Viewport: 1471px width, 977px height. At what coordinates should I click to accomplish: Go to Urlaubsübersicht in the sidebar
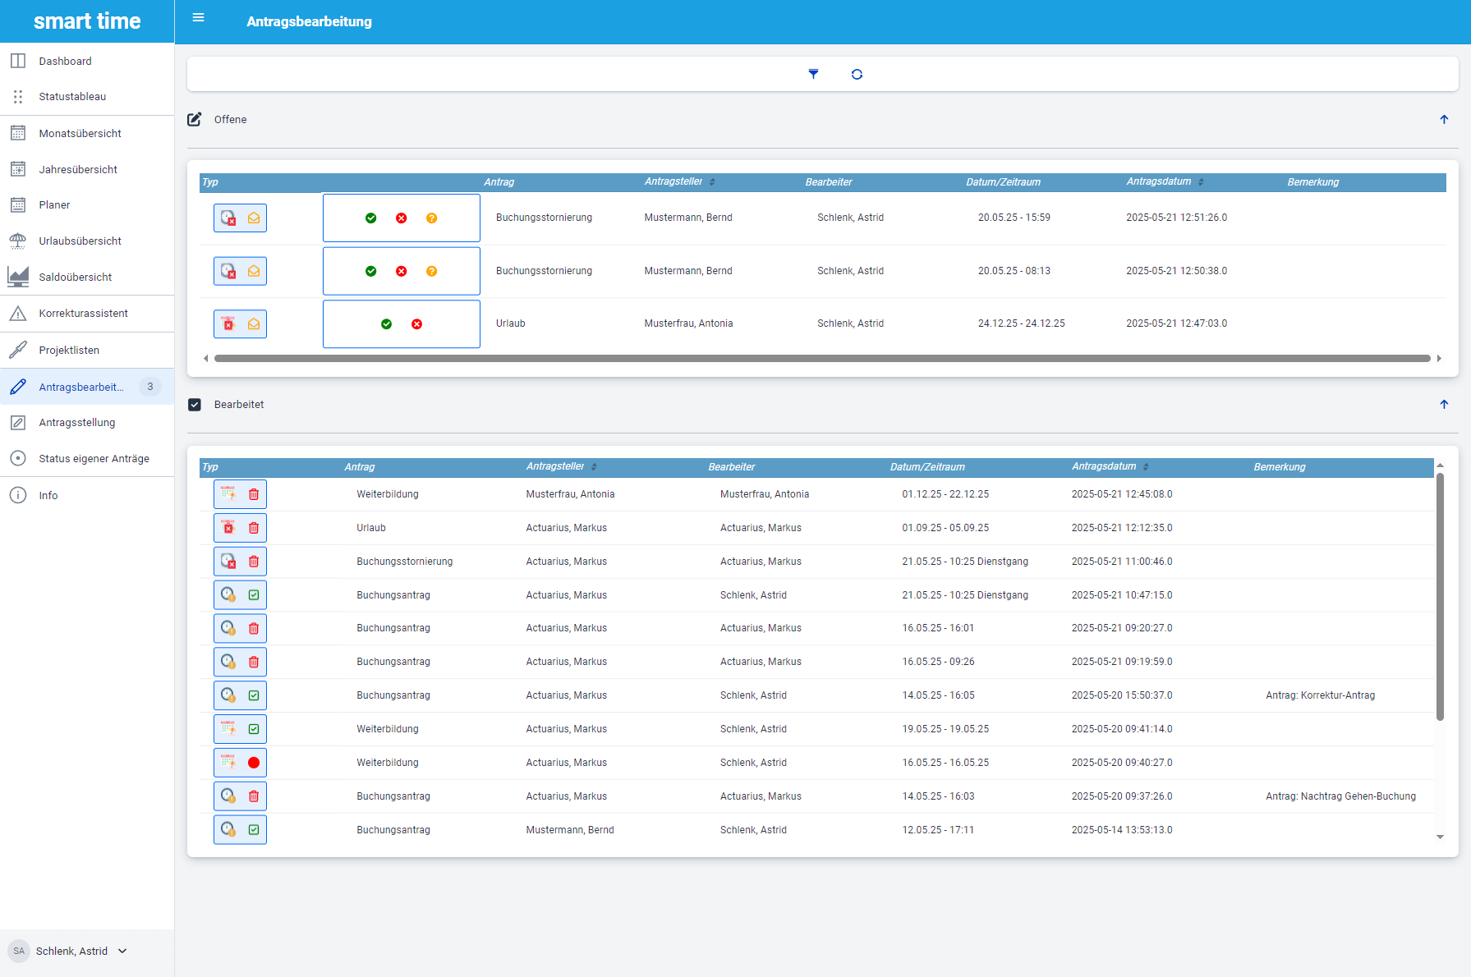coord(80,241)
